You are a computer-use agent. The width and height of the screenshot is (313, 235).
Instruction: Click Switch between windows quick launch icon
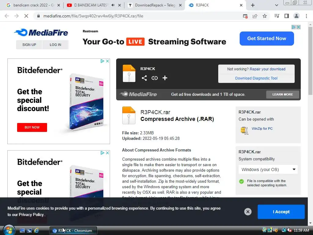click(29, 231)
